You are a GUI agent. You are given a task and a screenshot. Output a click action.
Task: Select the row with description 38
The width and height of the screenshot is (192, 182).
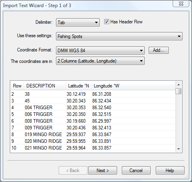click(93, 94)
